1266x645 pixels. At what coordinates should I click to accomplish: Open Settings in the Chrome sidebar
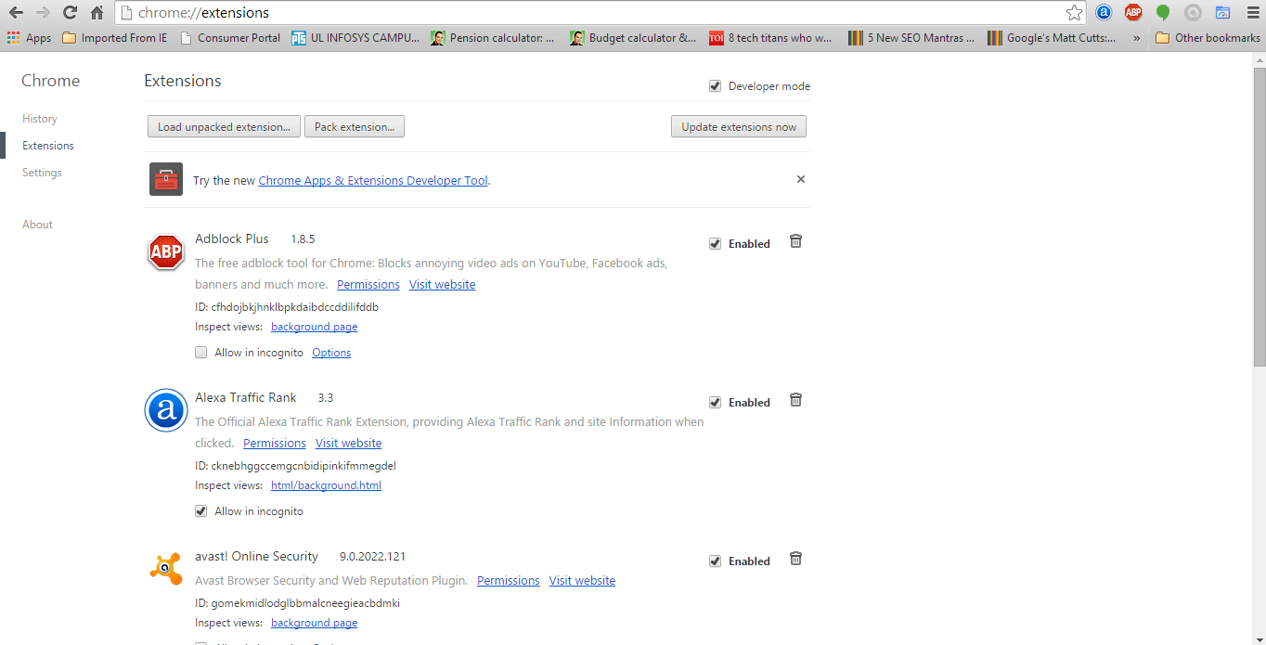point(42,173)
